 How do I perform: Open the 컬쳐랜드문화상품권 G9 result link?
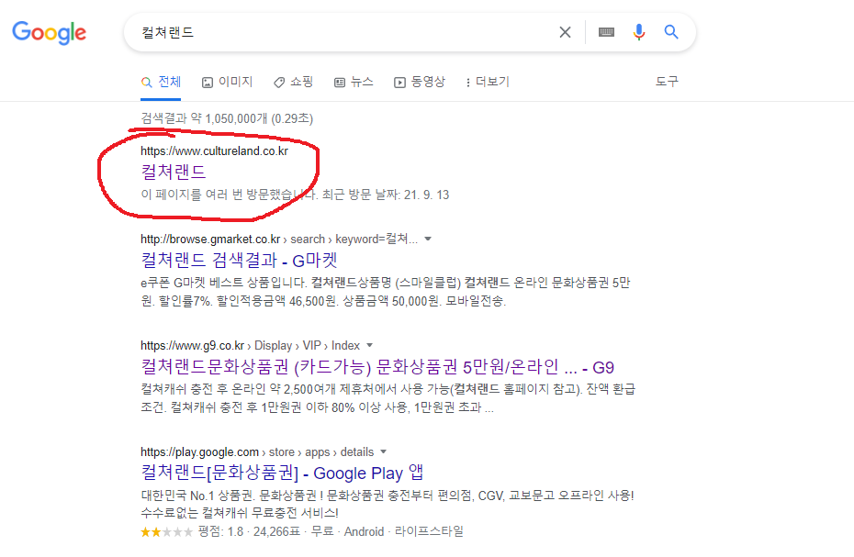point(376,367)
